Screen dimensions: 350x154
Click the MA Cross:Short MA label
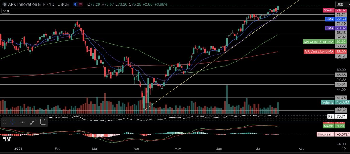(x=318, y=42)
